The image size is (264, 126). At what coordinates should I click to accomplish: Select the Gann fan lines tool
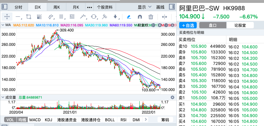[x=39, y=17]
